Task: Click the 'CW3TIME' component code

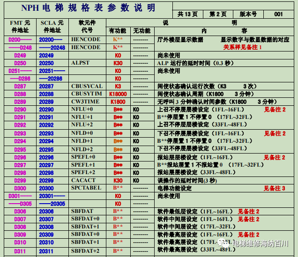Action: pyautogui.click(x=85, y=102)
